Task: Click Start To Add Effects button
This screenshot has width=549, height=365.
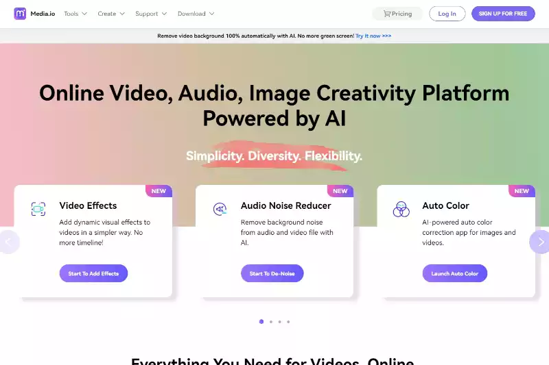Action: (x=93, y=273)
